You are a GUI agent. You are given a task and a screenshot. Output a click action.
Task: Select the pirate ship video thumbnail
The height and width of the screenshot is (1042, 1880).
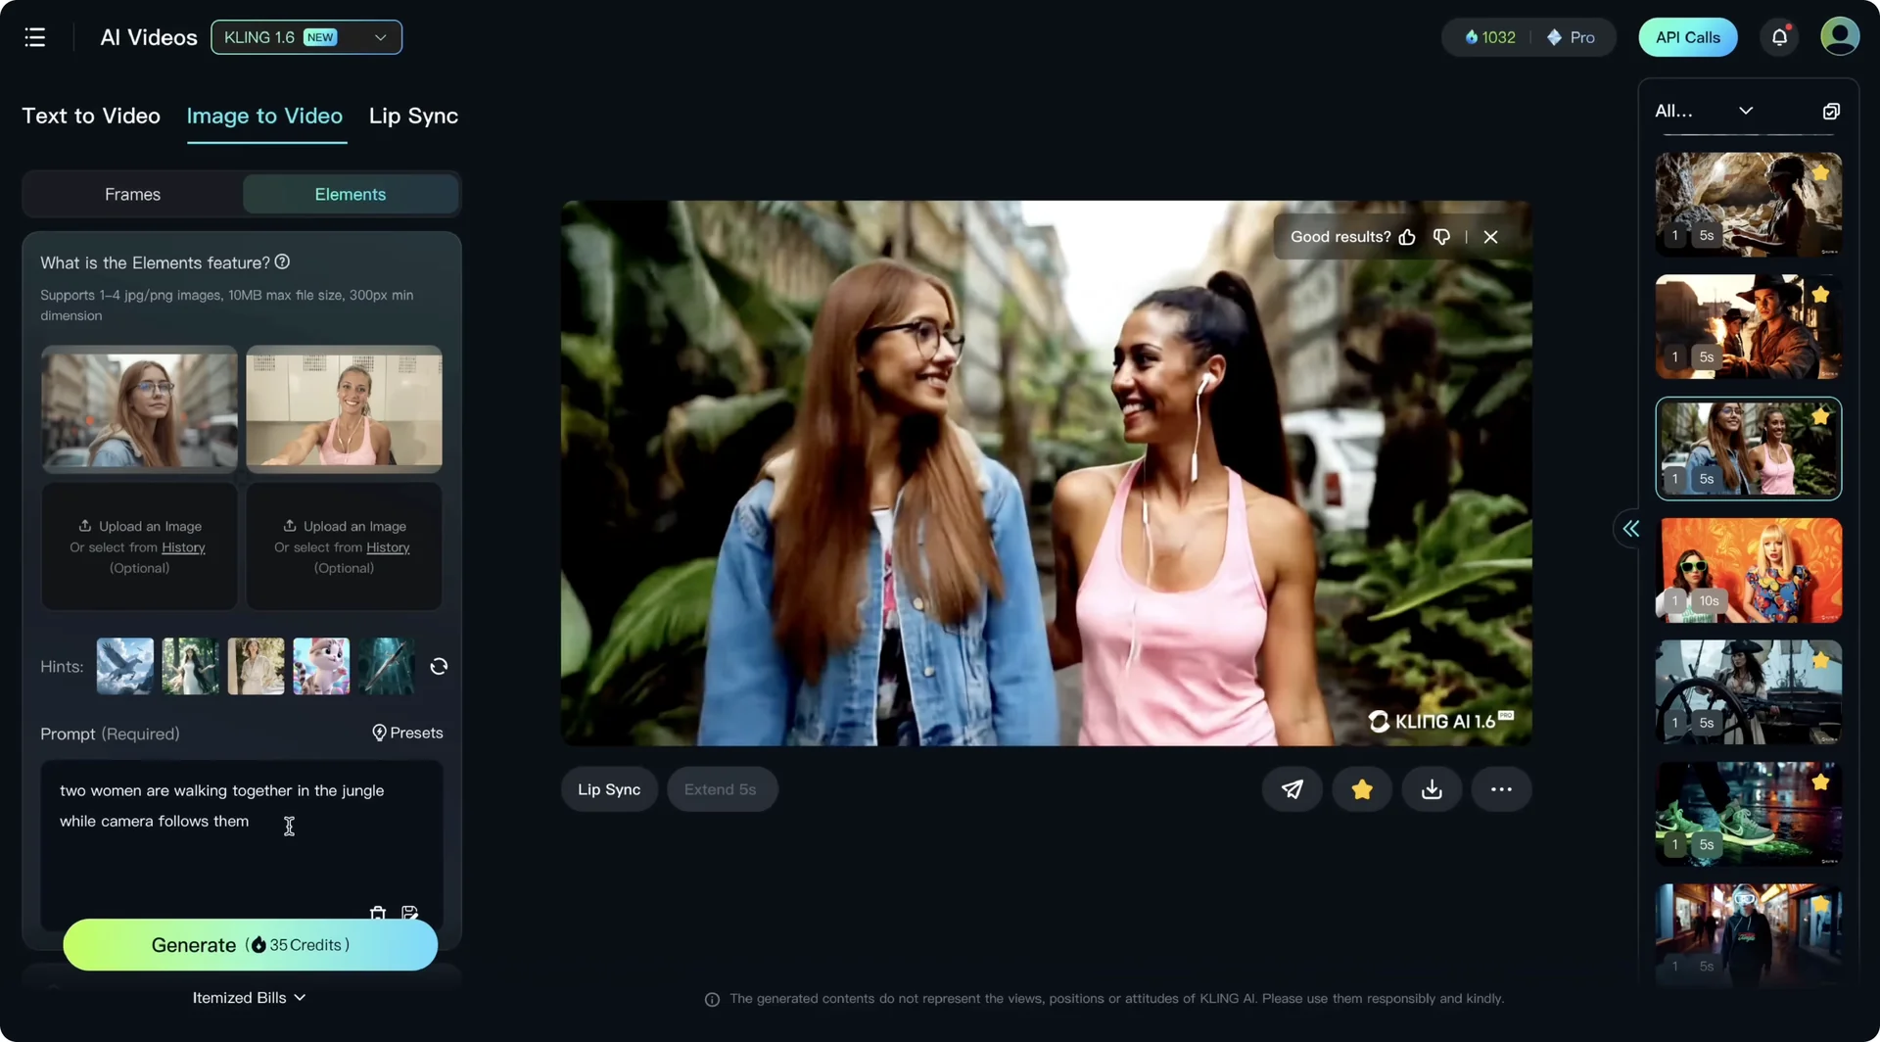(x=1748, y=691)
